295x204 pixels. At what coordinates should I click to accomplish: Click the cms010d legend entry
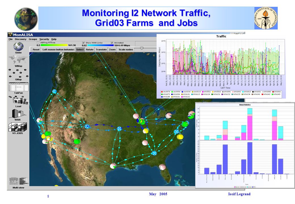click(186, 92)
